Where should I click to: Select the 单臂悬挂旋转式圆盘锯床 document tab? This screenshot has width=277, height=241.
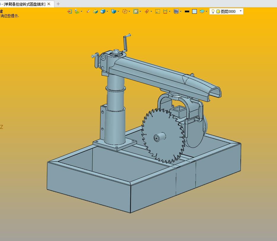(25, 4)
